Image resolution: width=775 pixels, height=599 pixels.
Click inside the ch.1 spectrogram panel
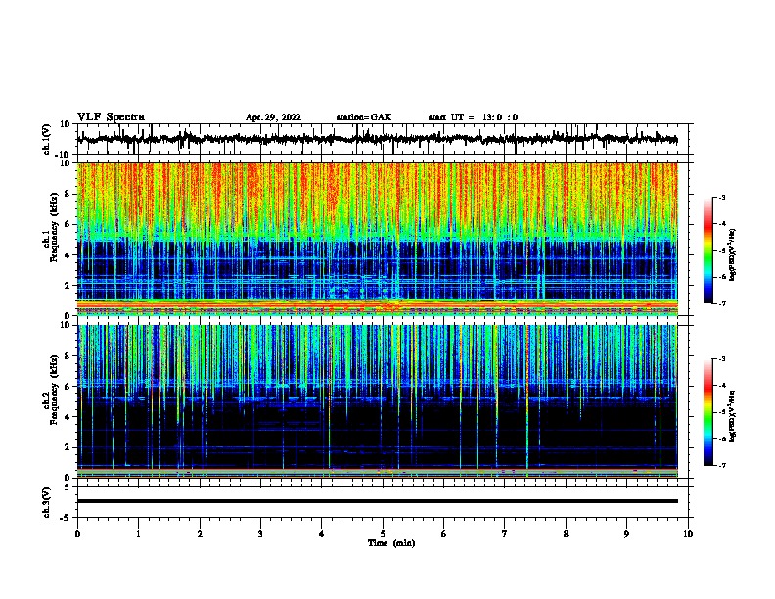[x=378, y=239]
